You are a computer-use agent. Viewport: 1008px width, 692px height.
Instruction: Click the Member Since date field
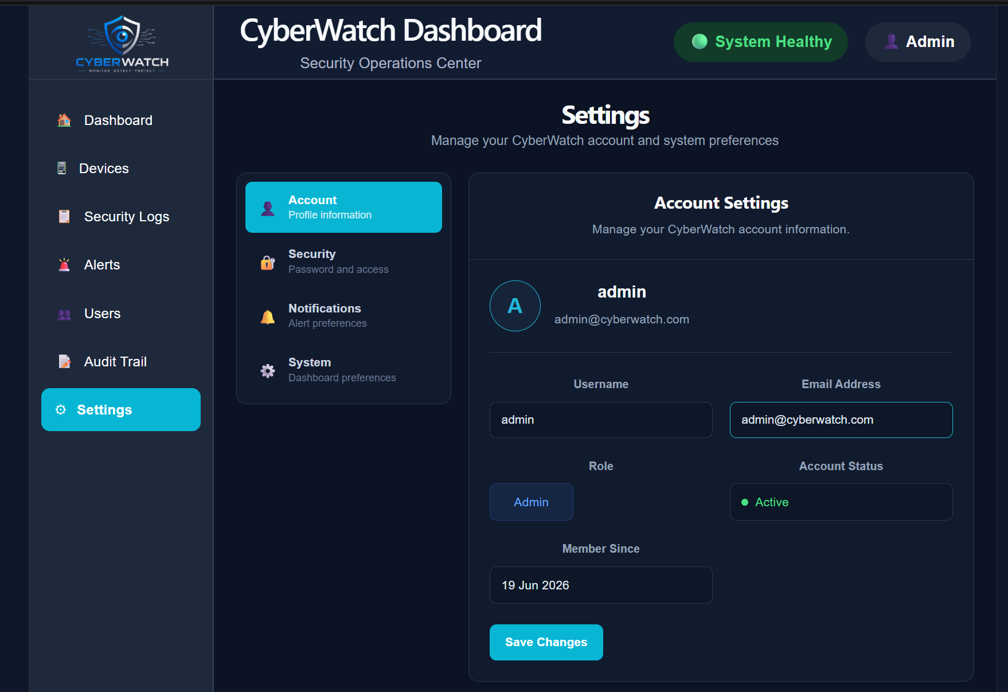click(x=601, y=585)
